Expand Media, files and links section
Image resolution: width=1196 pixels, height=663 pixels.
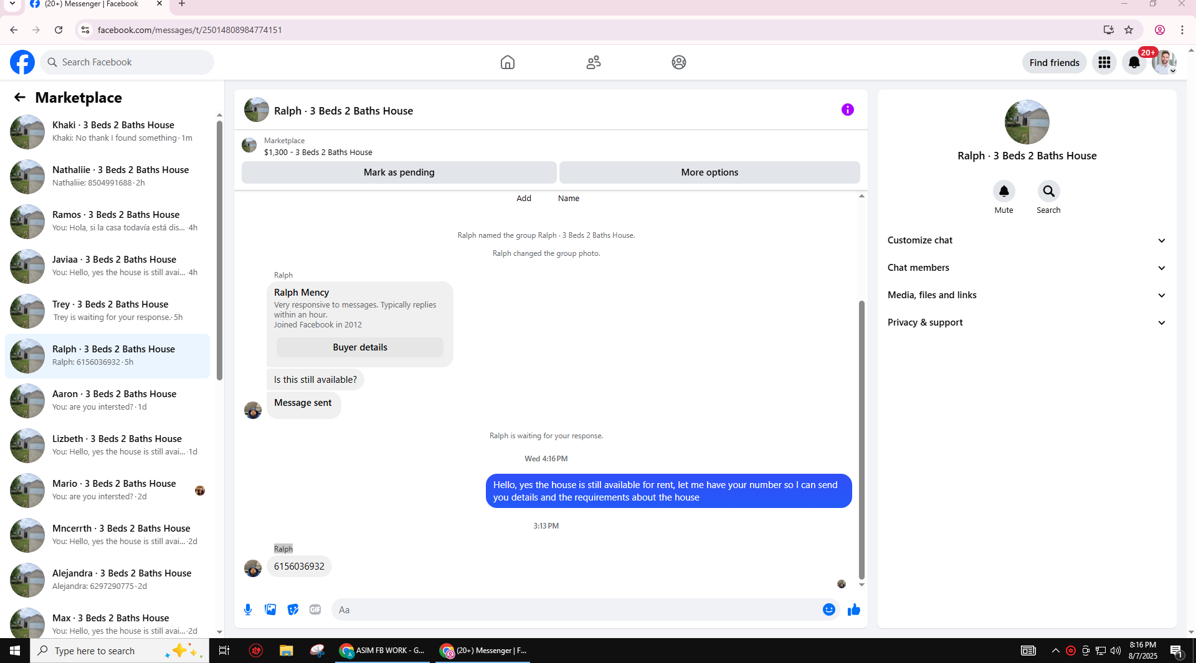[1027, 295]
